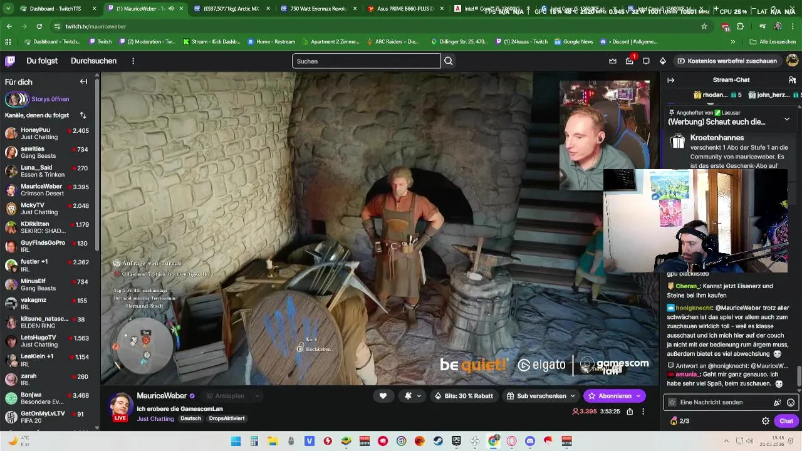Click Kostenlos werbefrei zuschauen button
Screen dimensions: 802x451
point(727,61)
